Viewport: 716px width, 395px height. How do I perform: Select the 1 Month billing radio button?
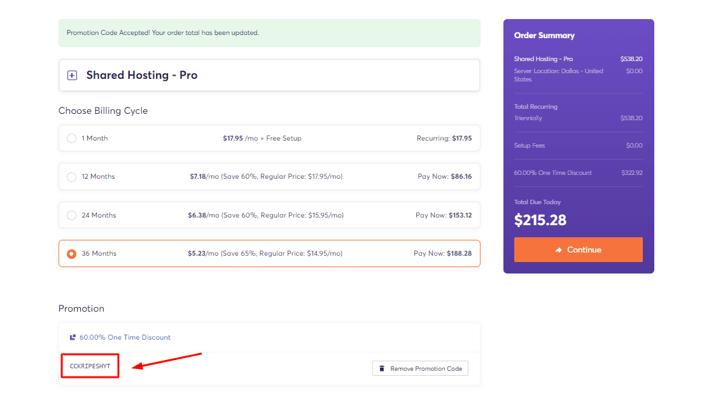(x=71, y=138)
